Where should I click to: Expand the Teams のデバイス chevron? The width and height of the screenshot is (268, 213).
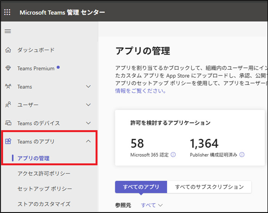click(x=88, y=123)
